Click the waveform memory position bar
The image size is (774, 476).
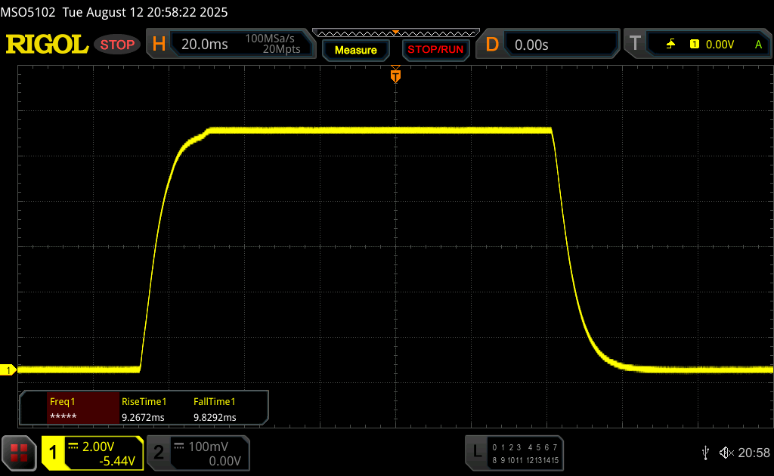[x=396, y=33]
